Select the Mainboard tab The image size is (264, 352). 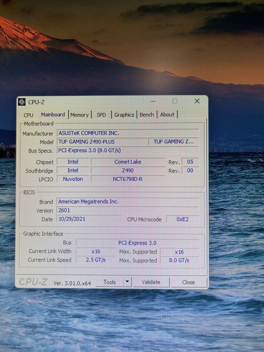point(53,115)
